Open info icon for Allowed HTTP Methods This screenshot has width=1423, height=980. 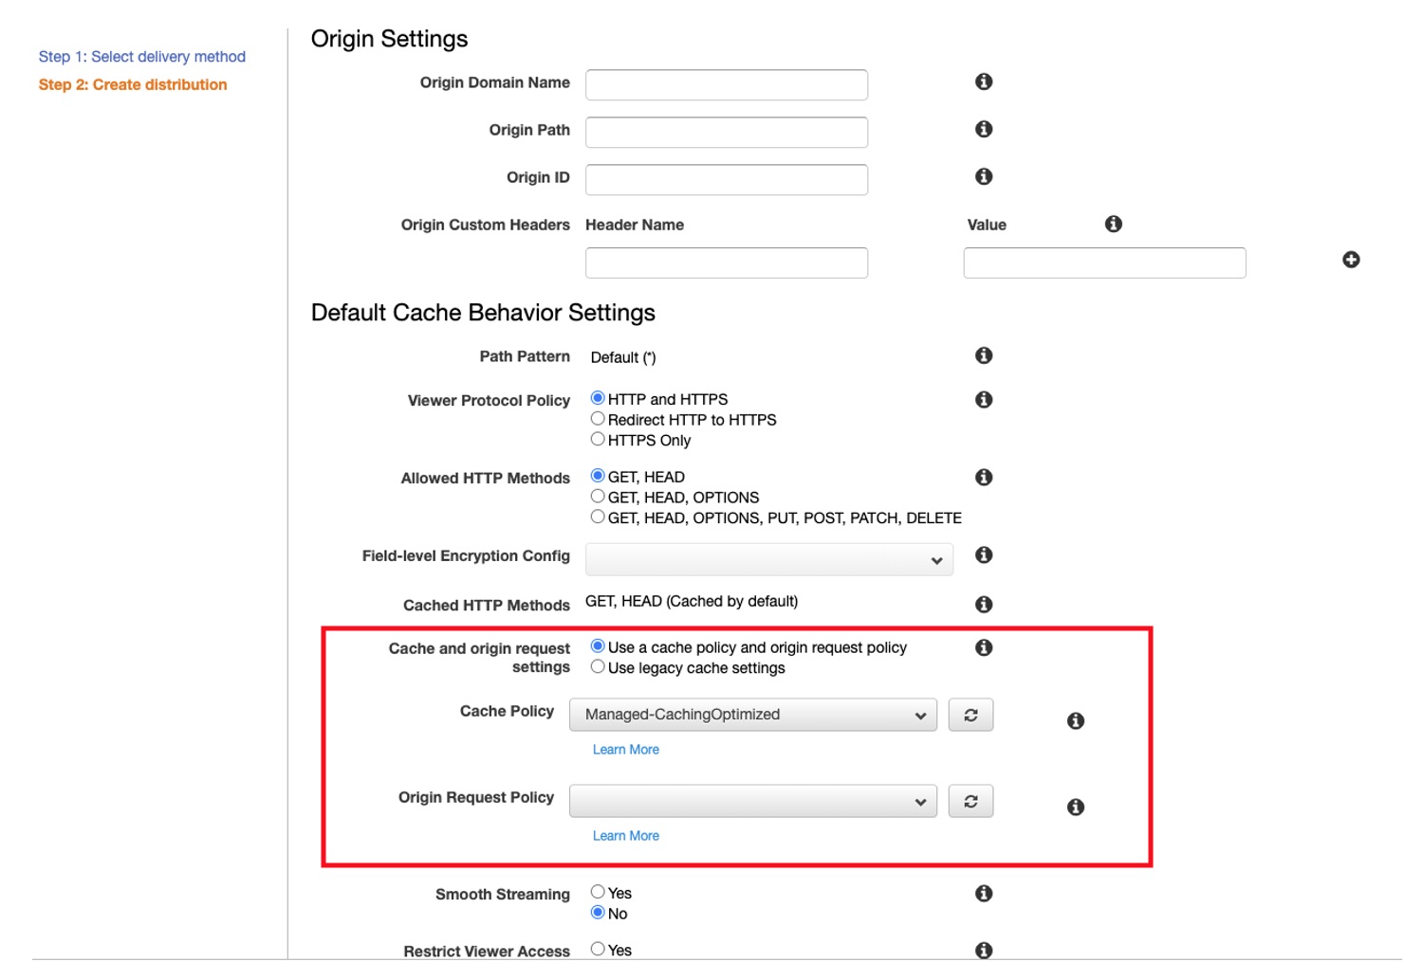coord(984,478)
